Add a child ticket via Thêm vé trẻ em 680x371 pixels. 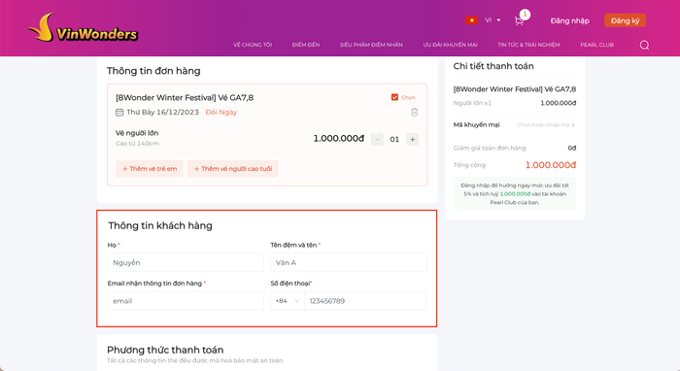click(x=150, y=169)
